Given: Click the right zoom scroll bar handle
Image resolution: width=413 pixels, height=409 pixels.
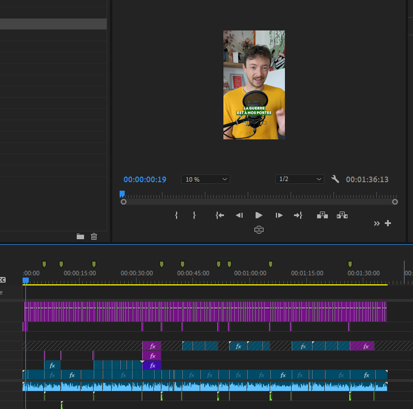Looking at the screenshot, I should pos(395,202).
